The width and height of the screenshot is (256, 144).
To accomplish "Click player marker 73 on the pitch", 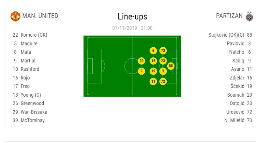I will [x=163, y=51].
